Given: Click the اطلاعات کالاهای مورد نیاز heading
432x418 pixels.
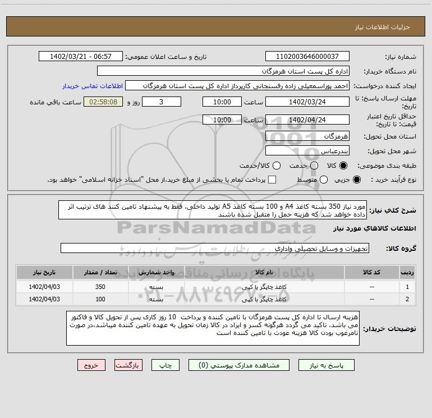Looking at the screenshot, I should point(375,228).
